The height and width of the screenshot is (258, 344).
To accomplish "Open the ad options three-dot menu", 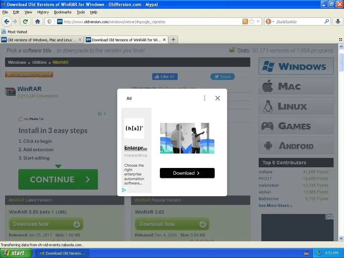I will [x=205, y=98].
